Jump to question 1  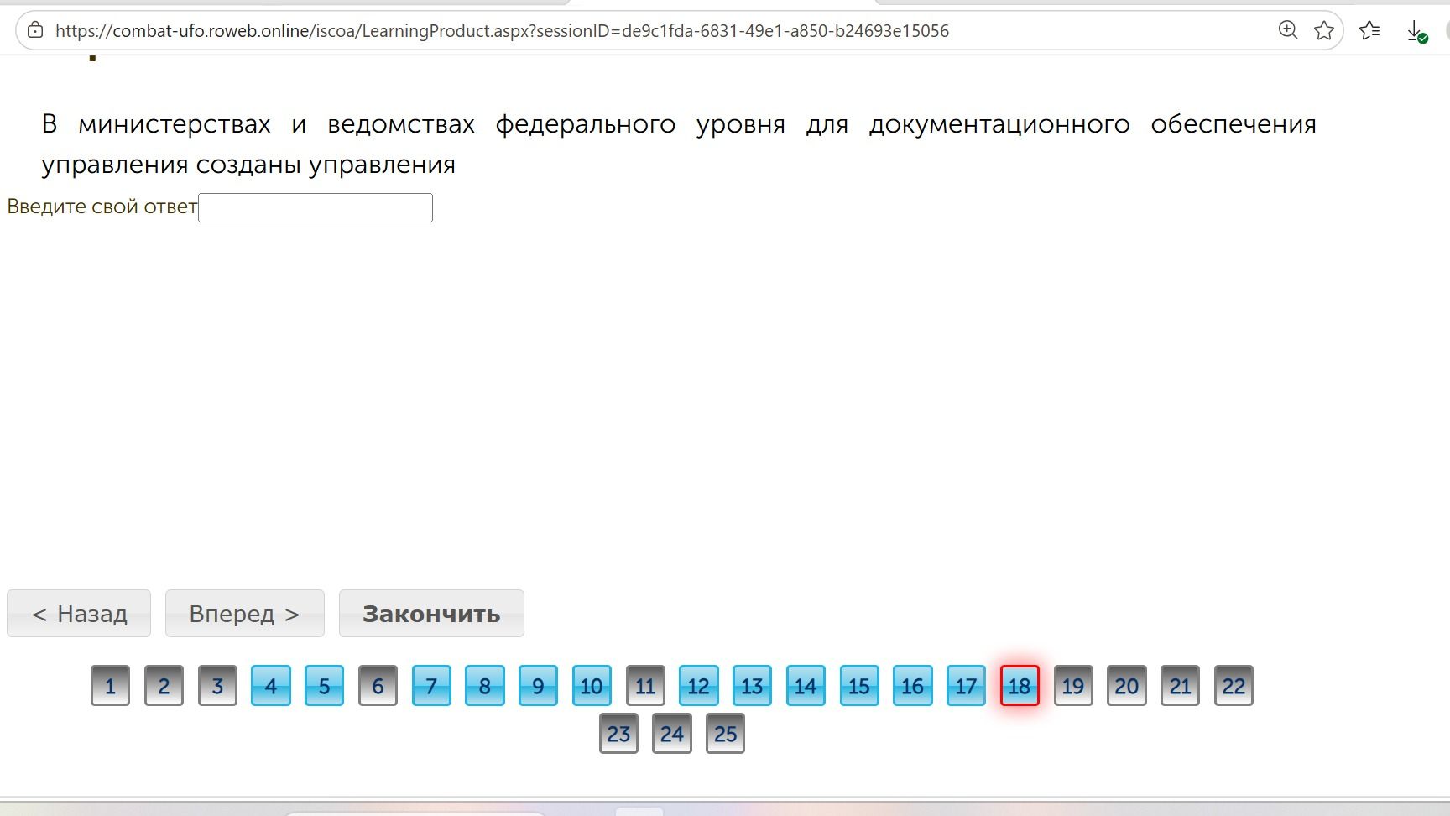pos(110,686)
